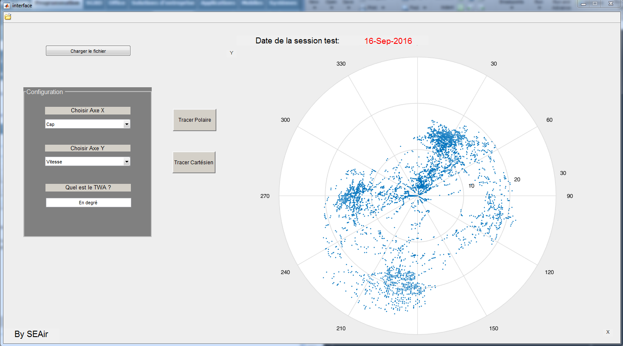Image resolution: width=623 pixels, height=346 pixels.
Task: Click the Y axis label above plot
Action: click(x=232, y=53)
